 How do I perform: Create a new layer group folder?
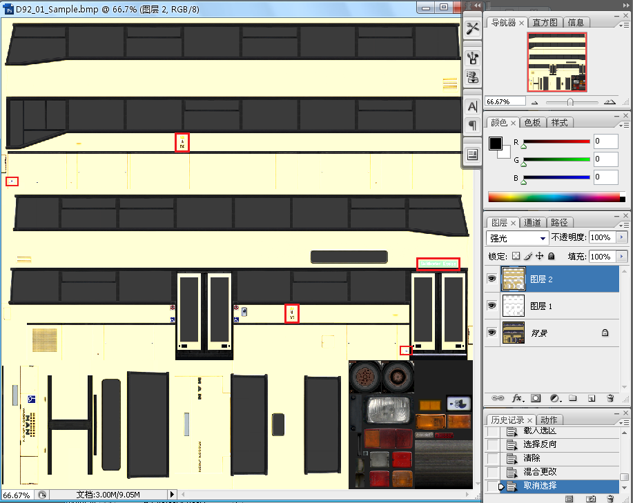[x=573, y=398]
